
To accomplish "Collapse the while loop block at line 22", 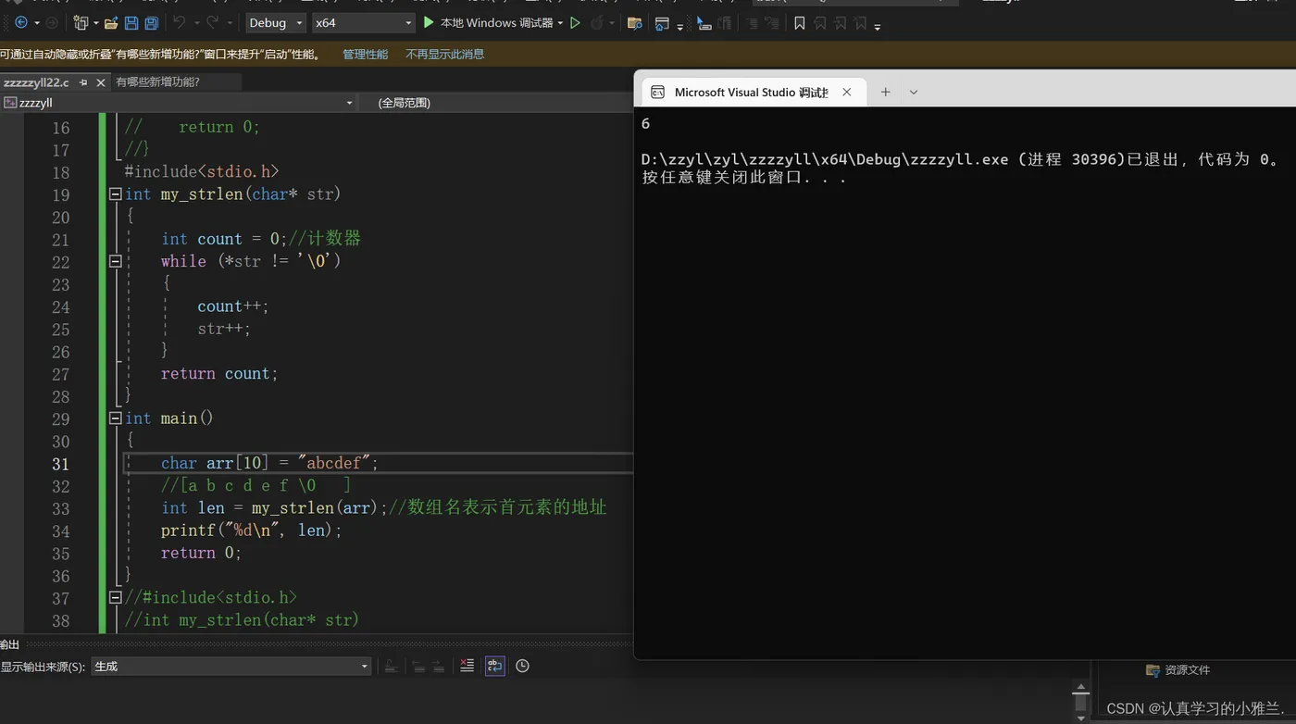I will click(116, 261).
